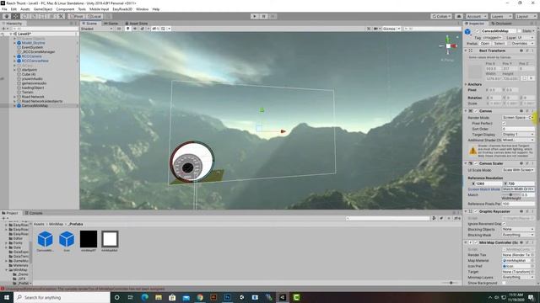This screenshot has width=540, height=303.
Task: Click the prefab Select button
Action: [x=499, y=44]
